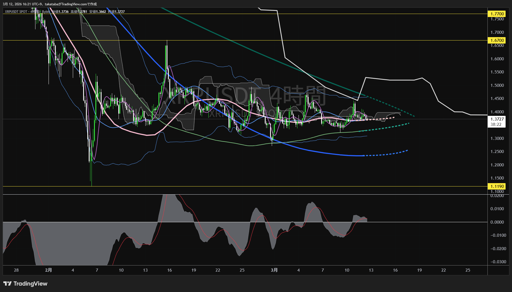The width and height of the screenshot is (512, 292).
Task: Click the yellow 1.6700 price label
Action: tap(497, 40)
